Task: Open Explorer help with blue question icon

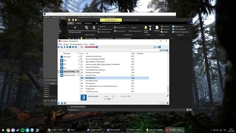Action: pos(191,23)
